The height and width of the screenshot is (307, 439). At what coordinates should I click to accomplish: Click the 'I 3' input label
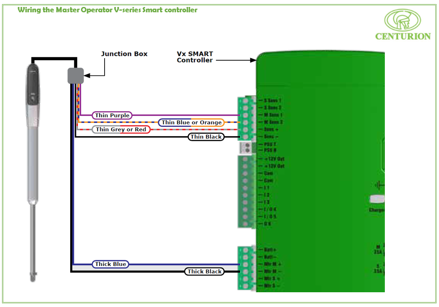click(267, 202)
